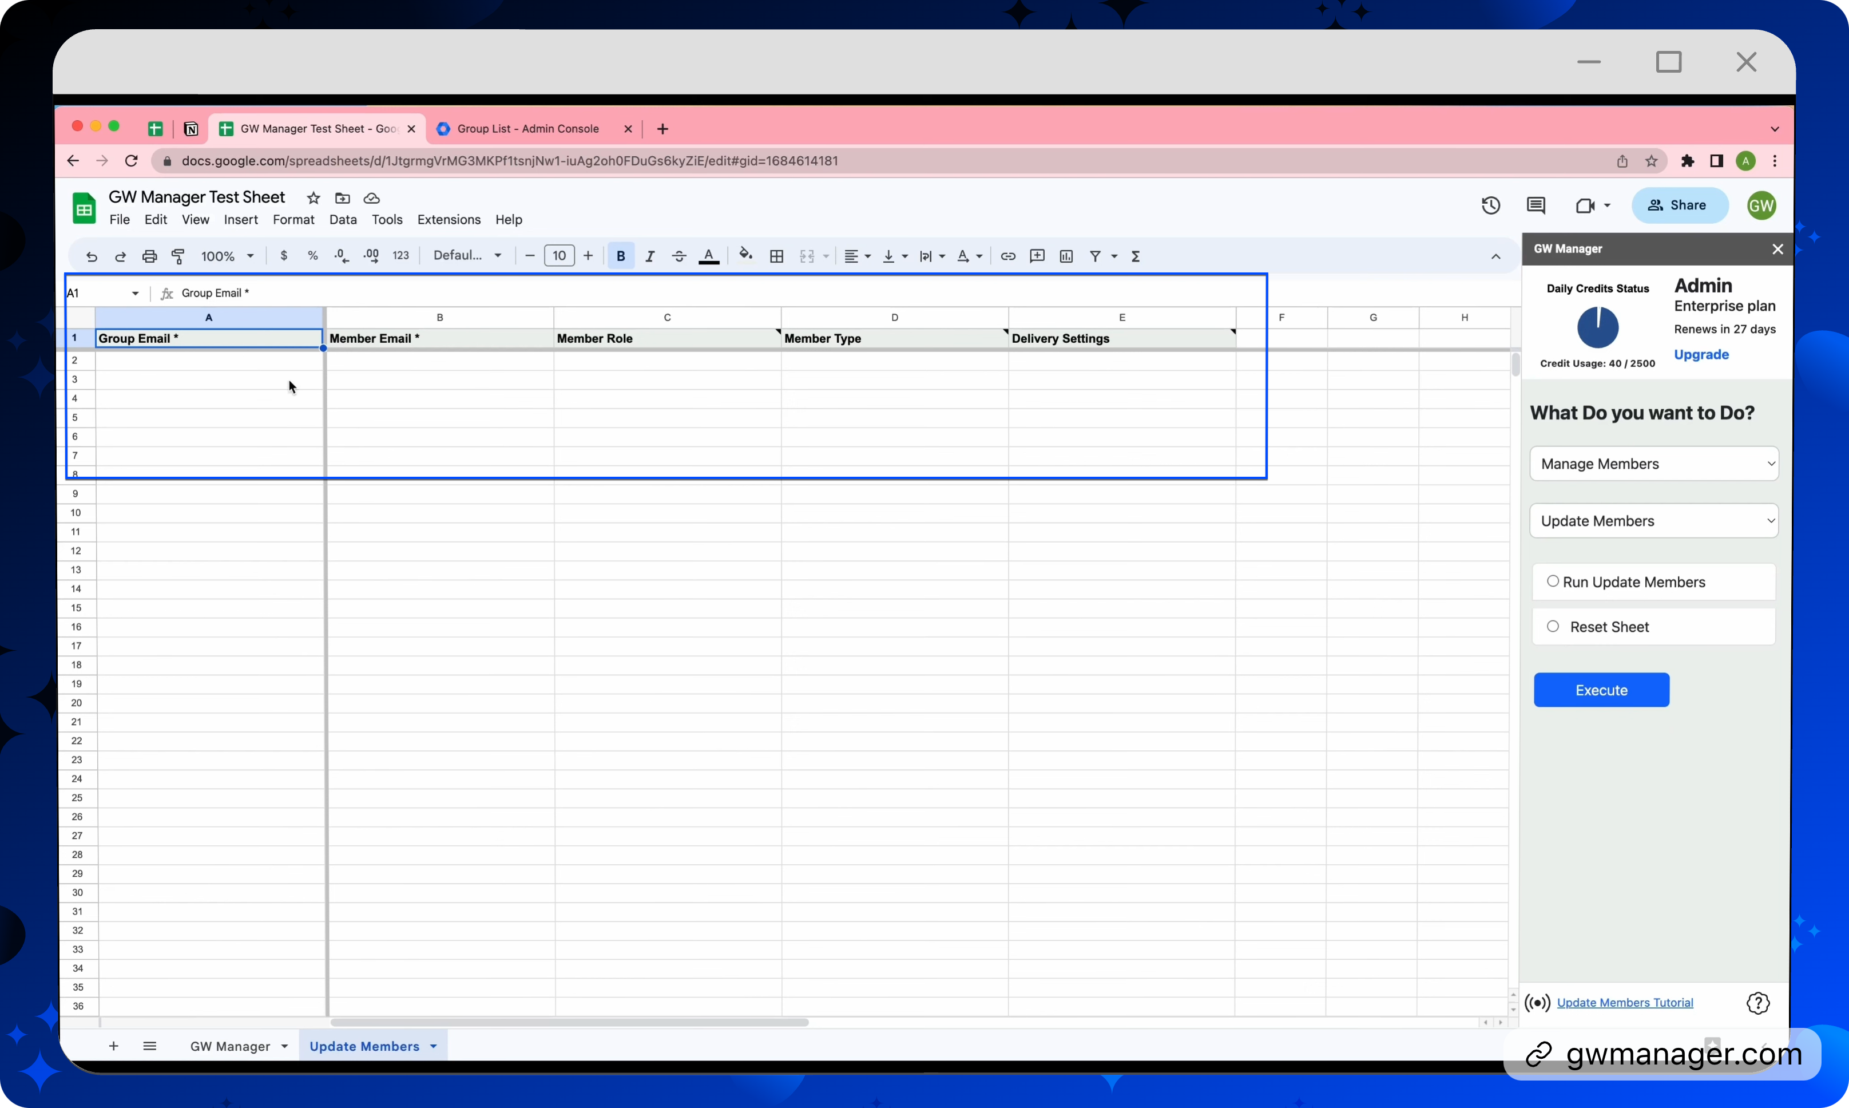Image resolution: width=1849 pixels, height=1108 pixels.
Task: Open fill color picker
Action: pos(745,255)
